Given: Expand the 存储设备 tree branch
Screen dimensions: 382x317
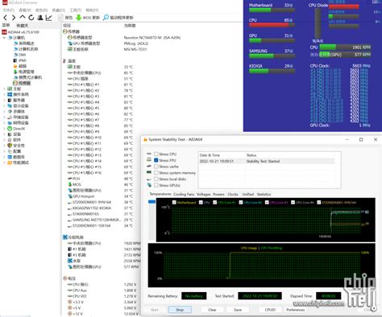Looking at the screenshot, I should [x=4, y=117].
